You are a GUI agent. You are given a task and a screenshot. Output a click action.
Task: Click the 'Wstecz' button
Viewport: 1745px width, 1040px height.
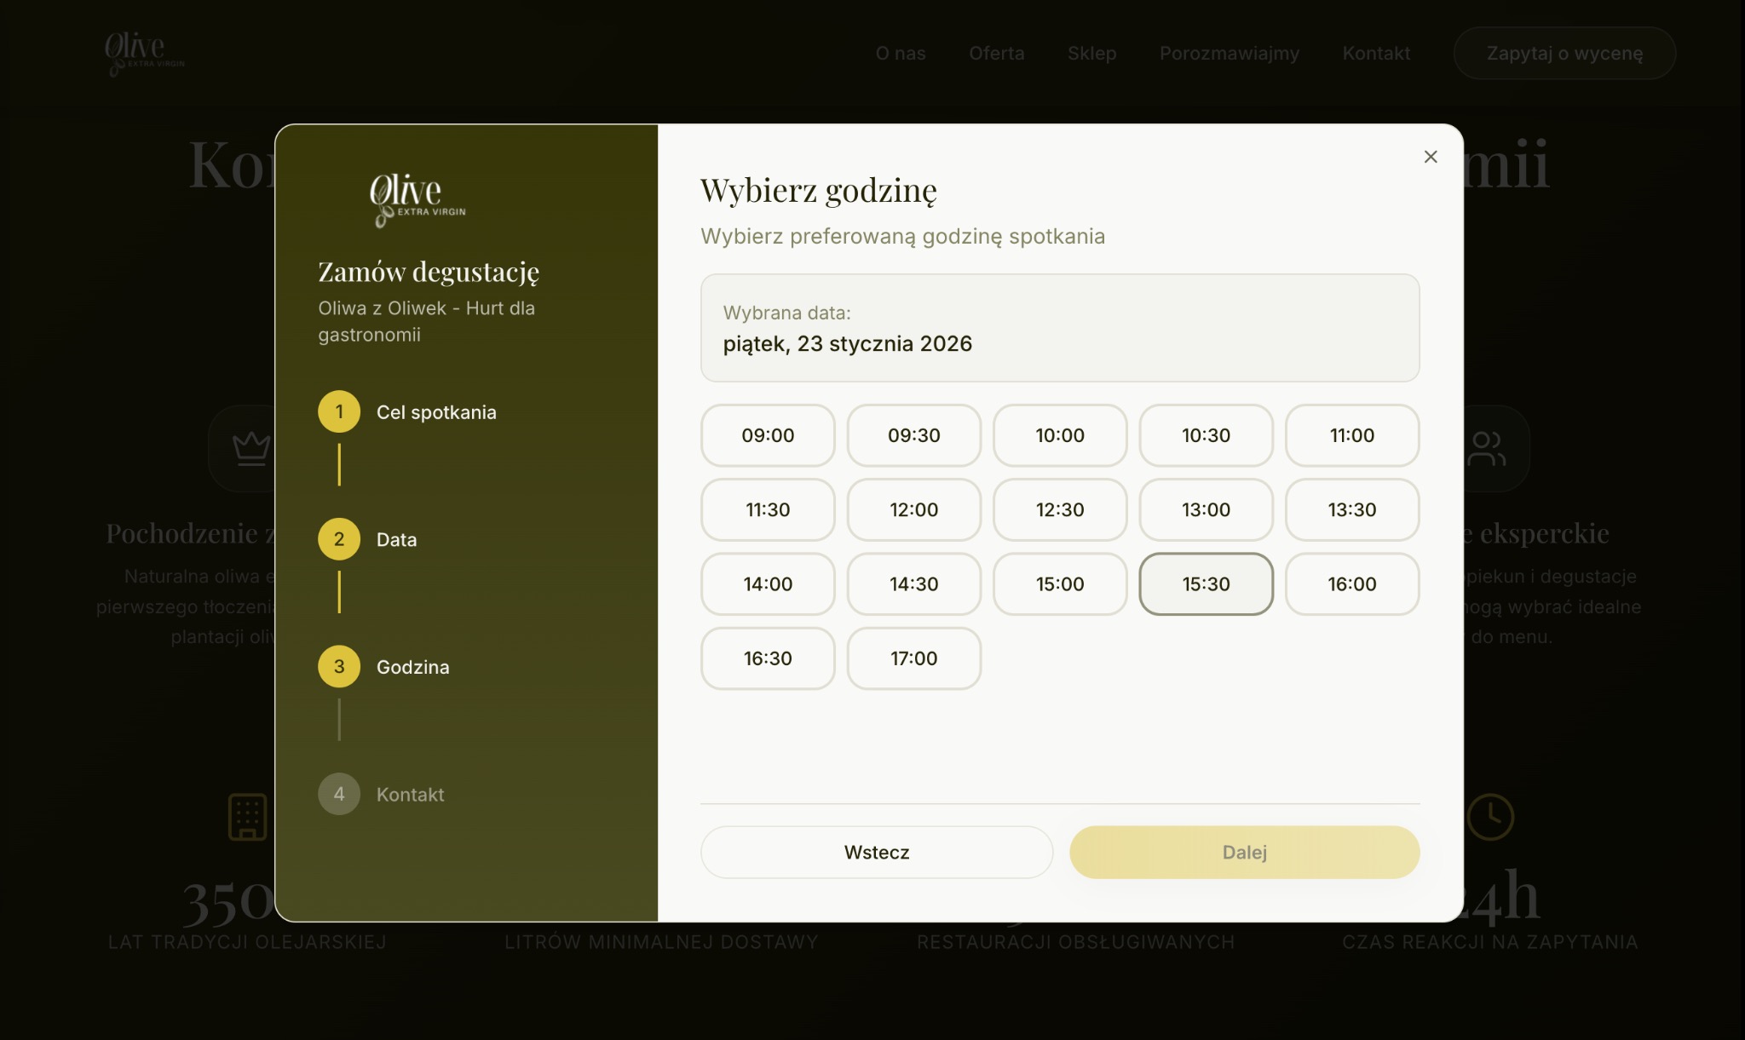(876, 852)
